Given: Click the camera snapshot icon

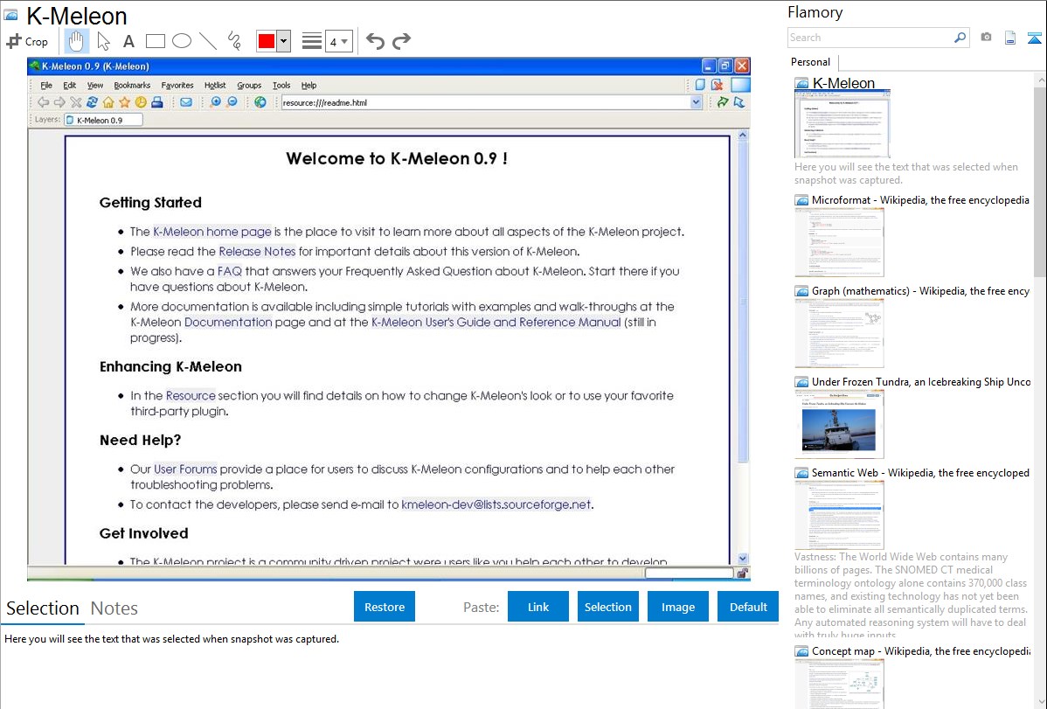Looking at the screenshot, I should (x=986, y=38).
